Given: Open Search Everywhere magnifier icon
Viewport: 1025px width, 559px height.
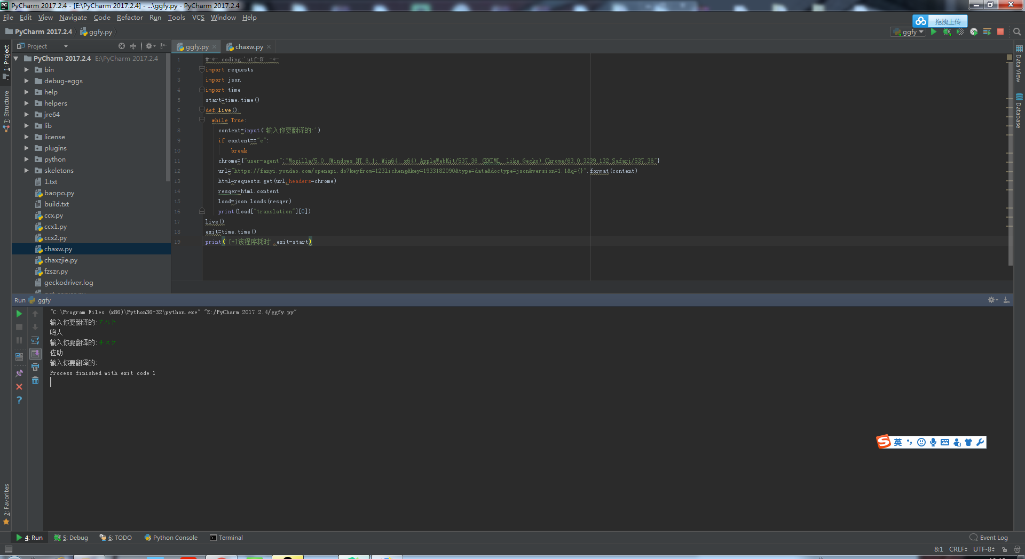Looking at the screenshot, I should [1017, 32].
